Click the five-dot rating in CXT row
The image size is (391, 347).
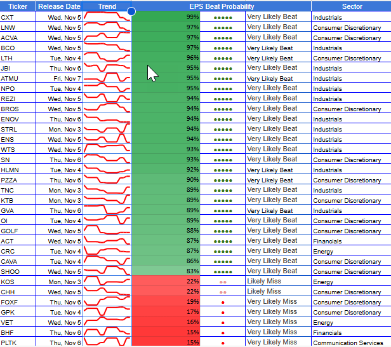(223, 18)
